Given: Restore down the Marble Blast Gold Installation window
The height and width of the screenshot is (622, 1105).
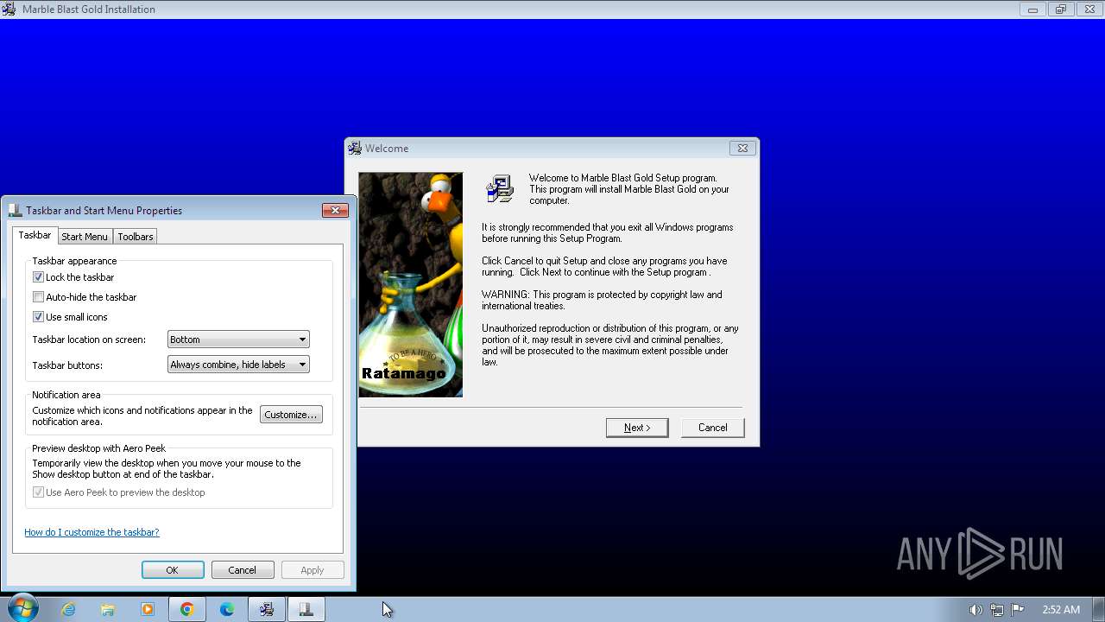Looking at the screenshot, I should click(1061, 10).
